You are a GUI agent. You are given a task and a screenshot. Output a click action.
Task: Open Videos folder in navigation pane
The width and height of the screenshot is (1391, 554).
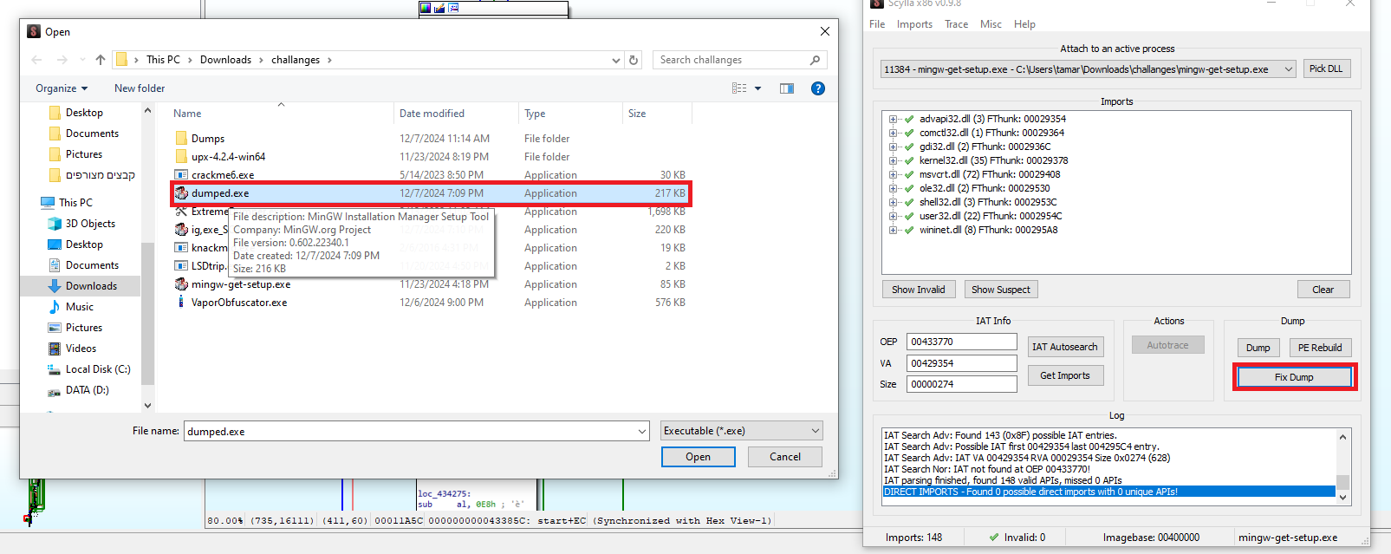81,349
